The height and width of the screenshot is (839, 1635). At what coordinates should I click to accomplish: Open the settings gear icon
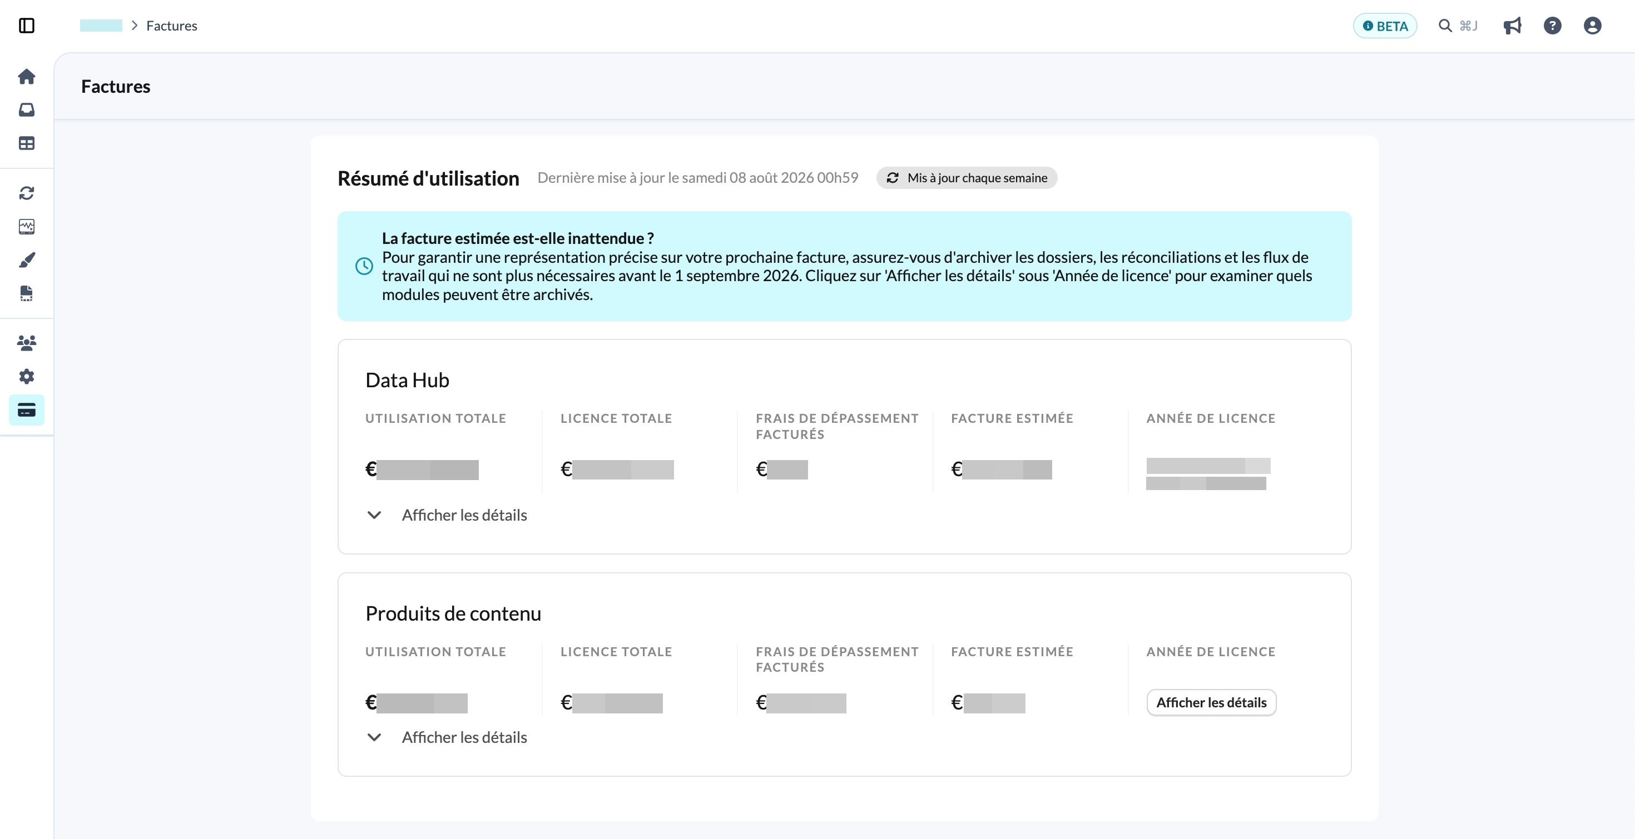(27, 377)
